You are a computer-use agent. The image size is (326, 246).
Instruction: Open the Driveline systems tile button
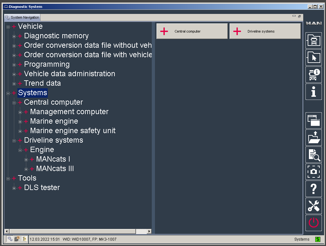tap(265, 31)
